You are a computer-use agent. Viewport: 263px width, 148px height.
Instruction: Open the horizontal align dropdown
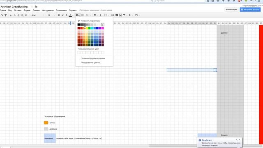point(95,15)
